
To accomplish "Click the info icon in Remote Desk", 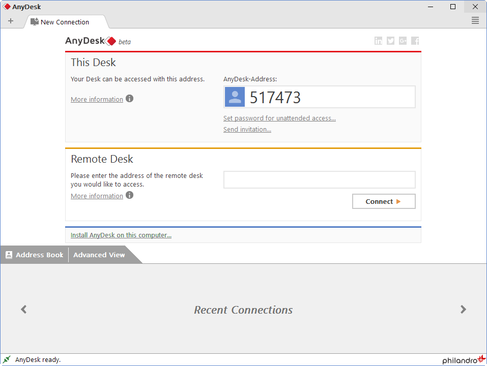I will point(130,195).
